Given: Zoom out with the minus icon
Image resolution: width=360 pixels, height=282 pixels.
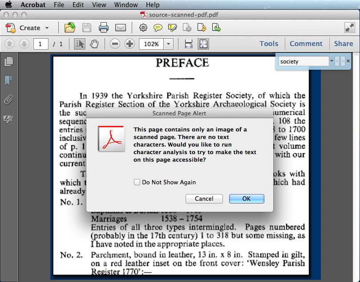Looking at the screenshot, I should point(115,44).
